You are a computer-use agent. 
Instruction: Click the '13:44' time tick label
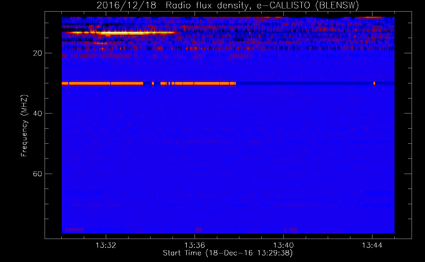pos(372,245)
